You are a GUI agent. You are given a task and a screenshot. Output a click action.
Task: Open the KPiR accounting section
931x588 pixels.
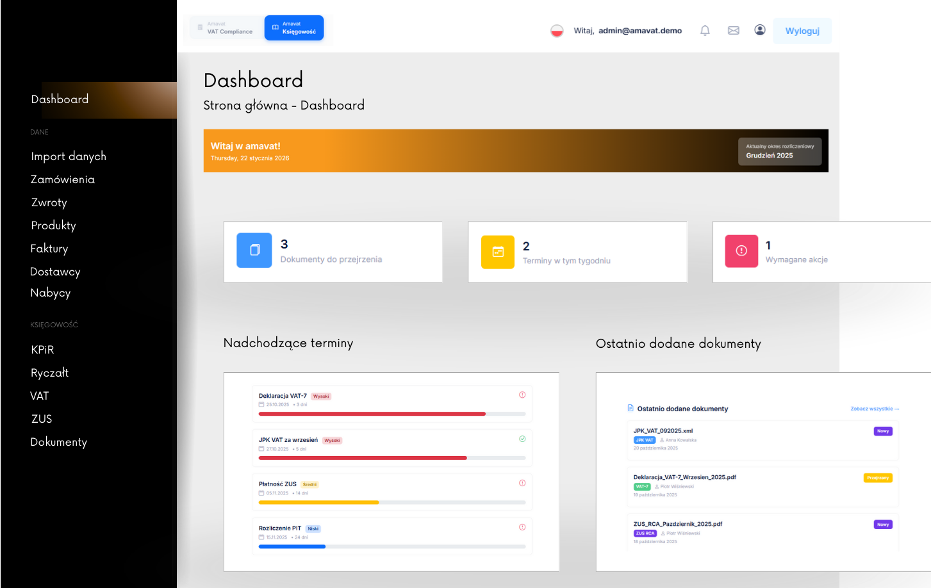point(42,350)
